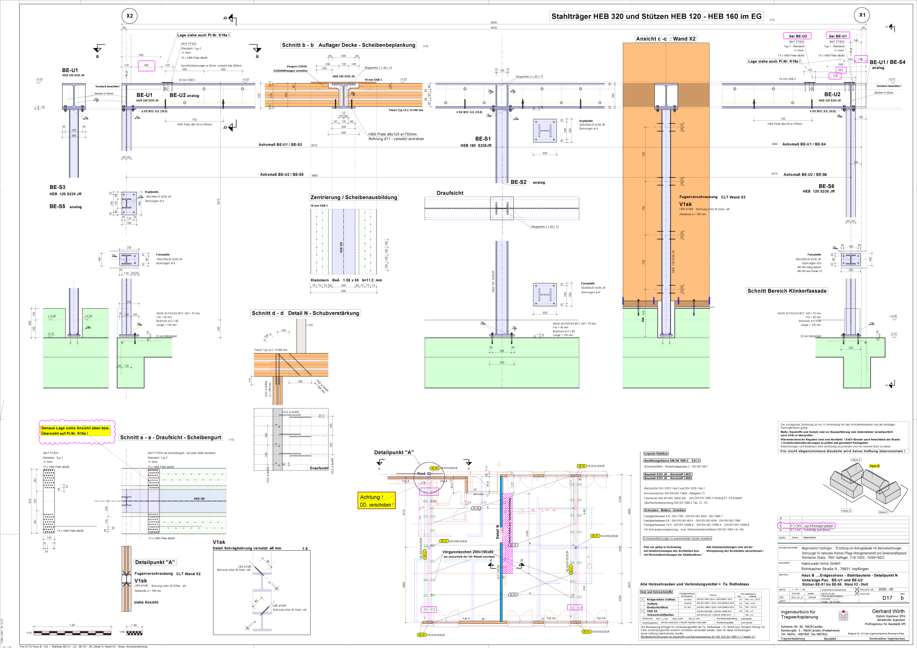The width and height of the screenshot is (917, 648).
Task: Click plan number D17 in title block
Action: point(887,598)
